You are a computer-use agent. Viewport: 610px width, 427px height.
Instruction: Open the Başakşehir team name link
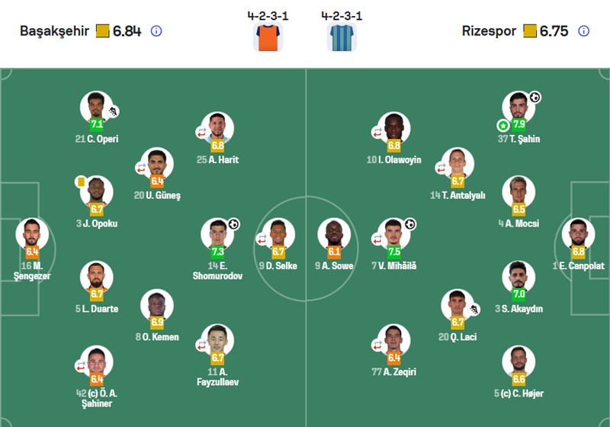[x=53, y=31]
